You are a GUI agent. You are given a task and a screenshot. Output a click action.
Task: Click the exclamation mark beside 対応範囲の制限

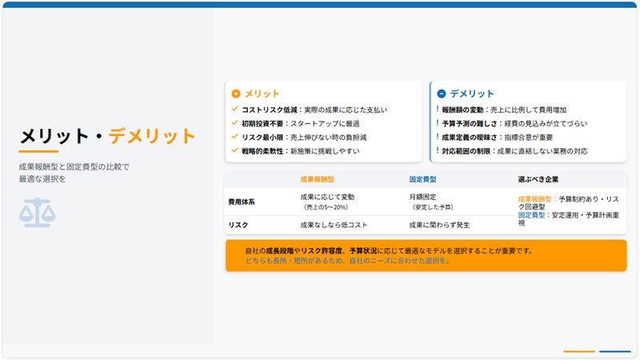pos(438,151)
